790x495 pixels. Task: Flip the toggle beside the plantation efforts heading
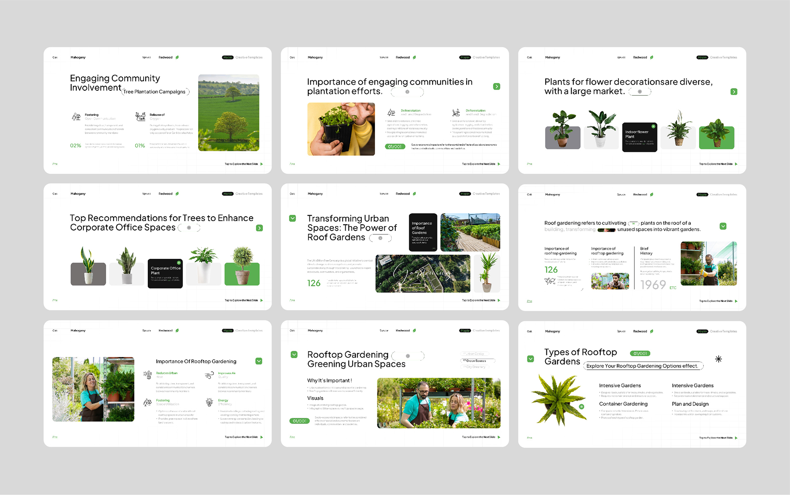[407, 92]
